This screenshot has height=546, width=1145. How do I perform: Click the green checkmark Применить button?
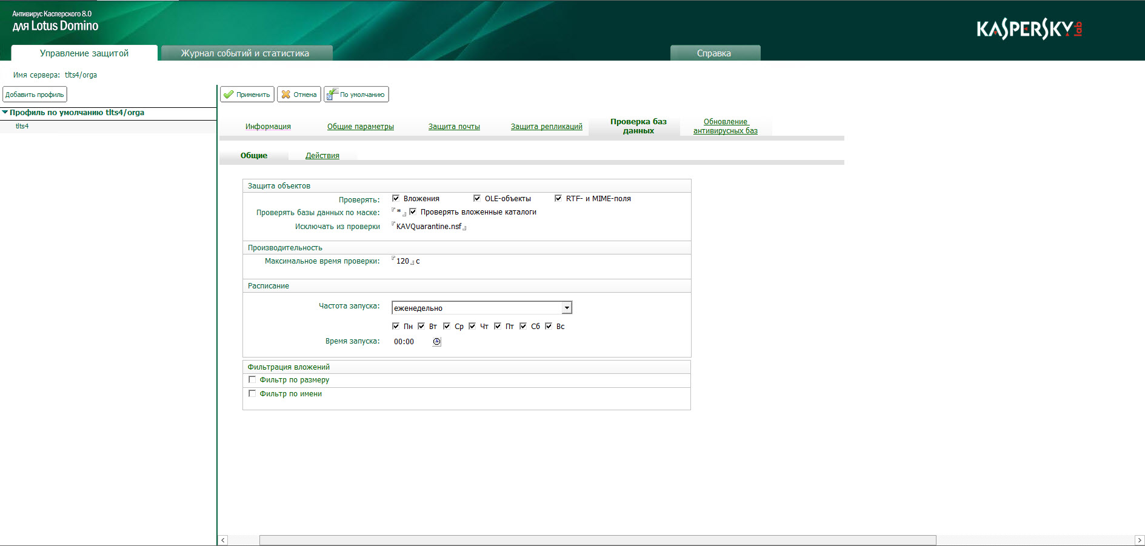247,95
